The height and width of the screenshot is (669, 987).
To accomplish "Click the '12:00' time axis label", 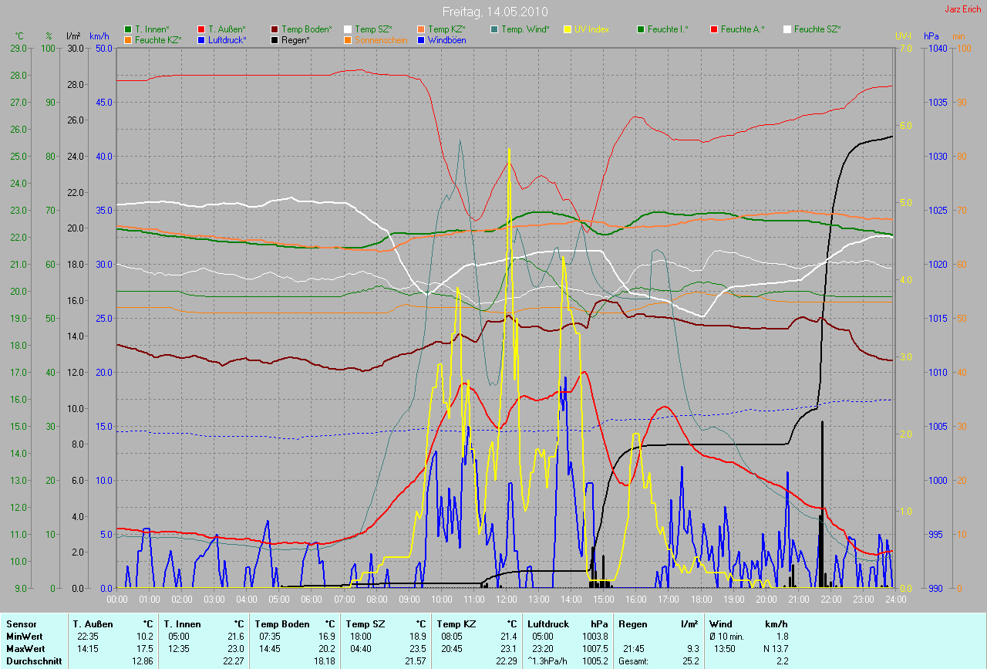I will pos(506,599).
